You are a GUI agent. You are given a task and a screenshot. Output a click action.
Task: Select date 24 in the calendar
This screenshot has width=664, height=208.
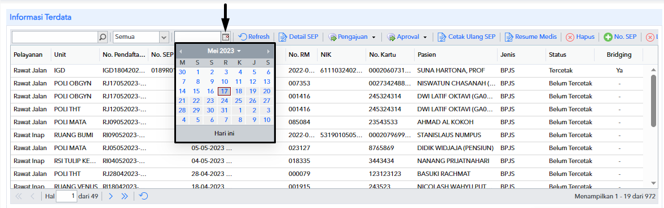(225, 101)
